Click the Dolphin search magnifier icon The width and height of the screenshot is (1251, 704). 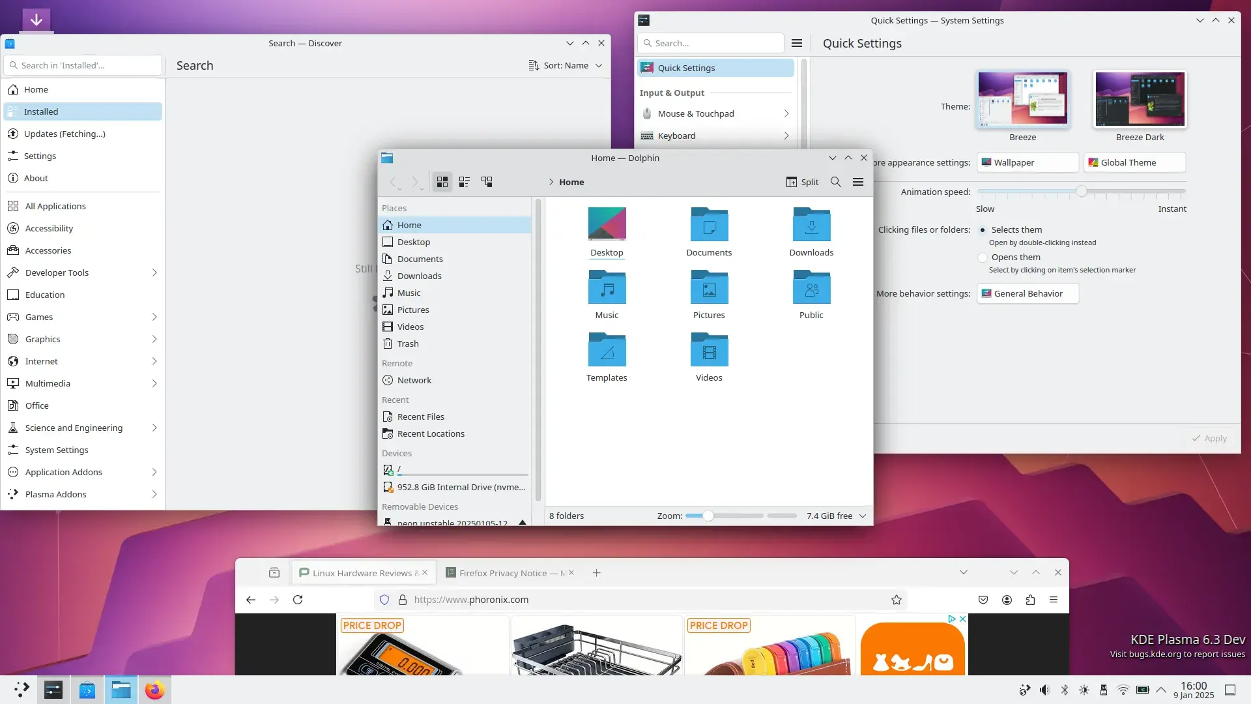click(x=835, y=182)
